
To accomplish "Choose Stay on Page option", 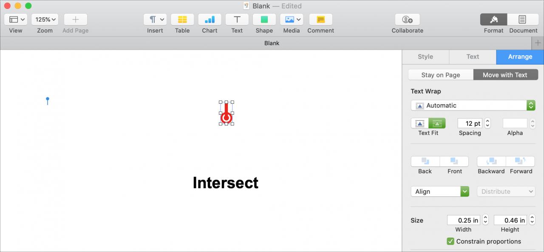I will tap(441, 75).
